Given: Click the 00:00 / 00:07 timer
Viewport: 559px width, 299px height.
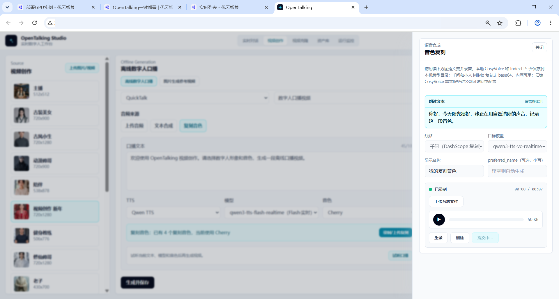Looking at the screenshot, I should coord(528,189).
